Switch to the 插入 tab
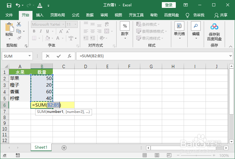 39,15
